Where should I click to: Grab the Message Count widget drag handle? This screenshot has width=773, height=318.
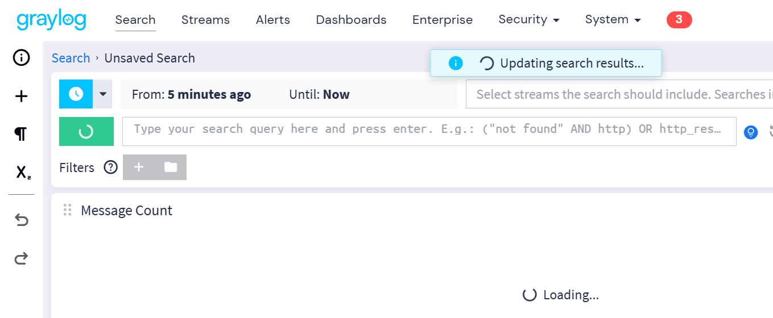pyautogui.click(x=68, y=210)
